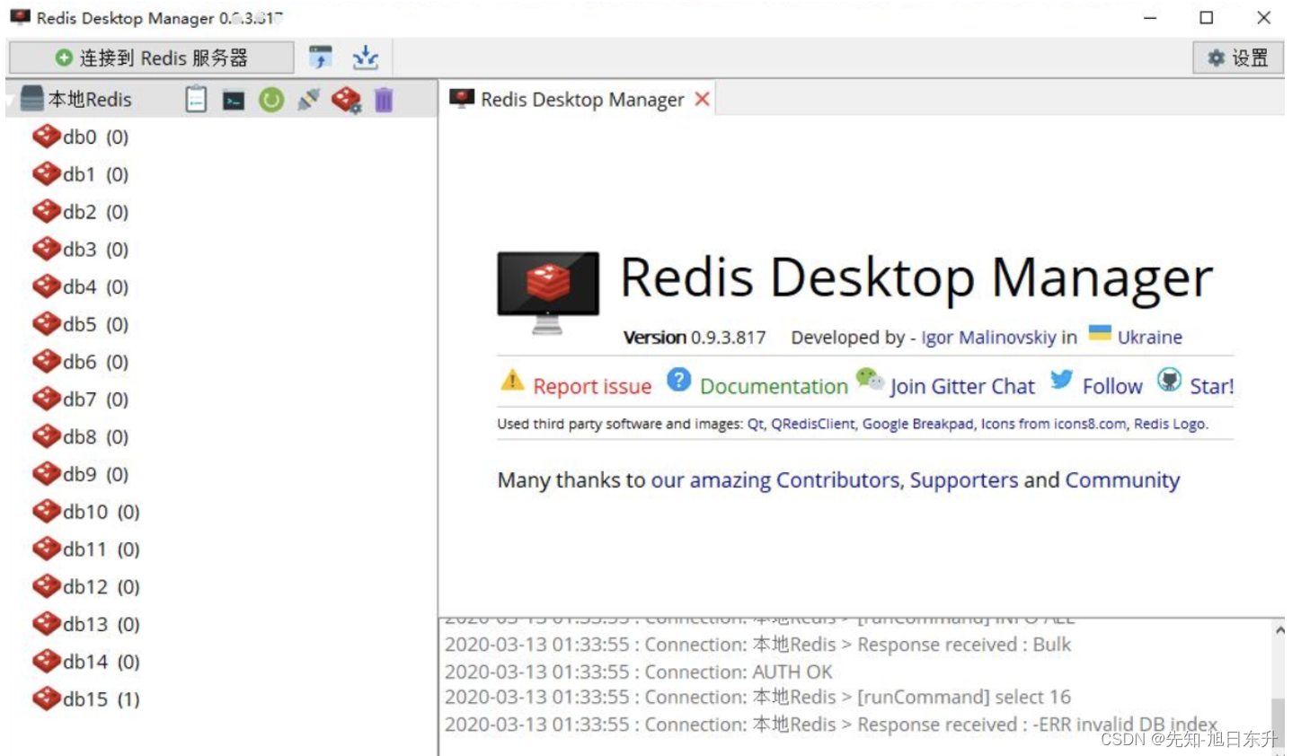
Task: Switch to the Redis Desktop Manager tab
Action: point(581,100)
